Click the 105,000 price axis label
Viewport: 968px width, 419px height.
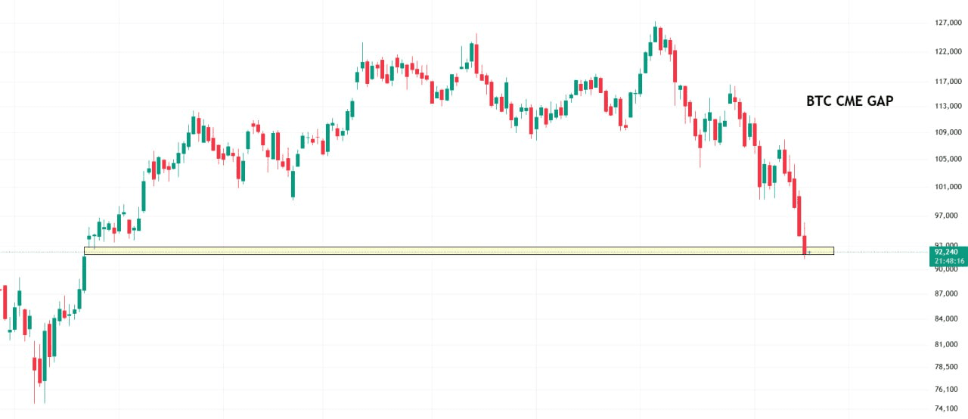pyautogui.click(x=948, y=159)
